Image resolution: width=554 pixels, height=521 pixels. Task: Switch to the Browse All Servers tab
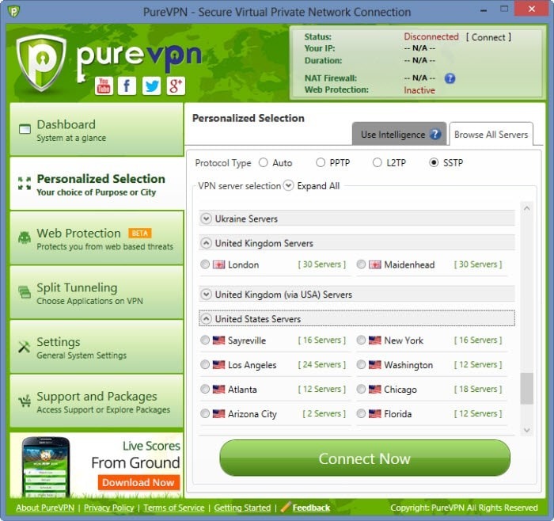pos(491,134)
